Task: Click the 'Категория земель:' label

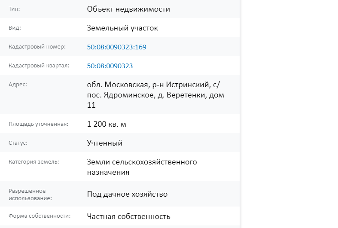Action: coord(34,162)
